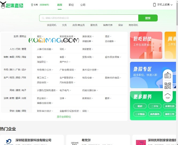Viewport: 178px width, 145px height.
Task: Show the QR code icon in floating sidebar
Action: (168, 86)
